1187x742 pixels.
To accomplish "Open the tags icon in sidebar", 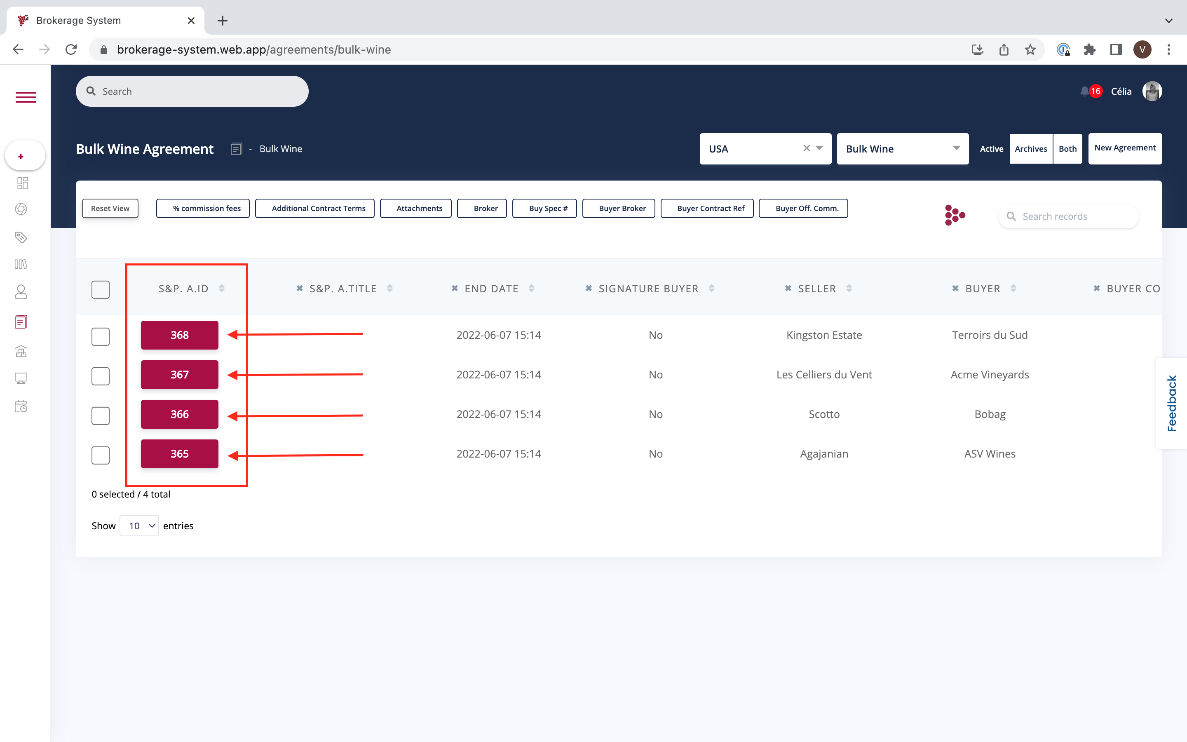I will coord(21,237).
